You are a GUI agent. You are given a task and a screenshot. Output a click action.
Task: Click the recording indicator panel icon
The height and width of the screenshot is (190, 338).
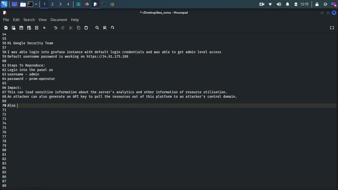point(334,4)
